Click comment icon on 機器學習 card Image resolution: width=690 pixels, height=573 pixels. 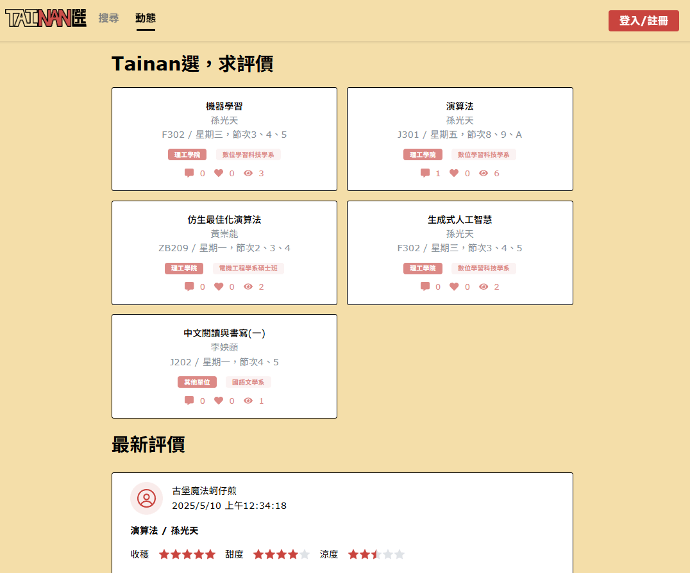pyautogui.click(x=189, y=173)
